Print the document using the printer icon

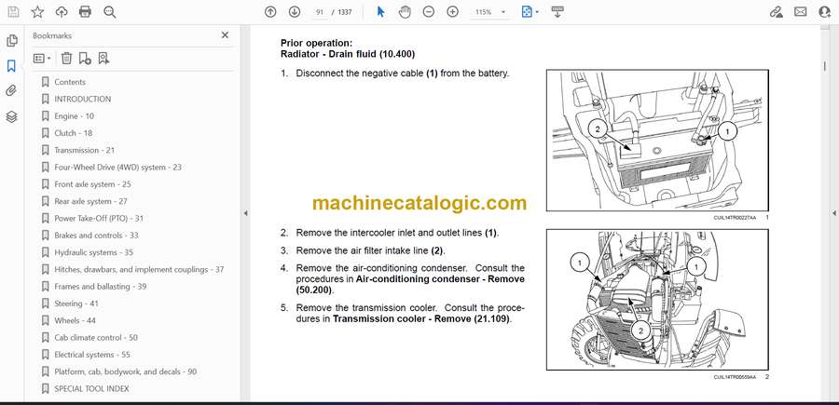[85, 12]
